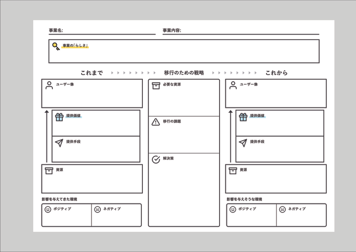Click the 提供価値 label in the これまで column
The height and width of the screenshot is (252, 356).
(73, 115)
